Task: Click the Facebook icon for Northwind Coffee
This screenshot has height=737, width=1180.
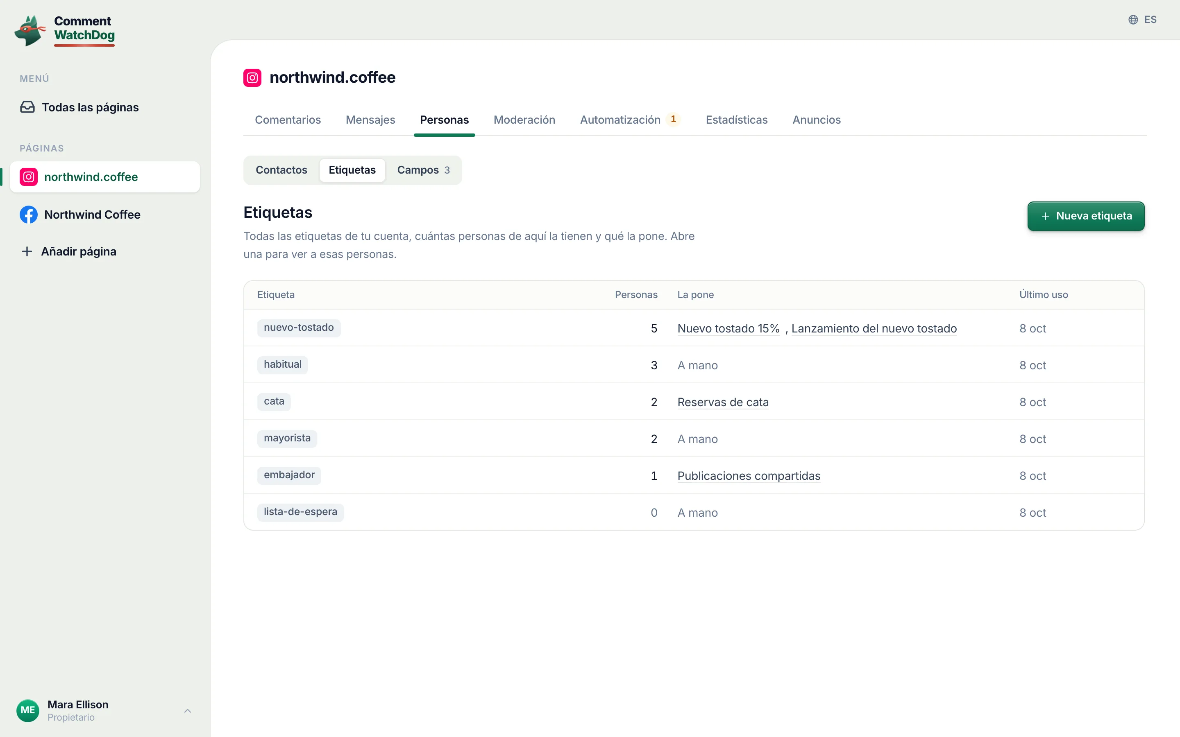Action: (x=29, y=215)
